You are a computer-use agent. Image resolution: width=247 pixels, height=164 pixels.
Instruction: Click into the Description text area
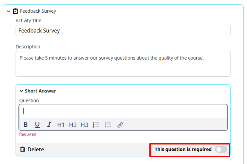click(123, 64)
